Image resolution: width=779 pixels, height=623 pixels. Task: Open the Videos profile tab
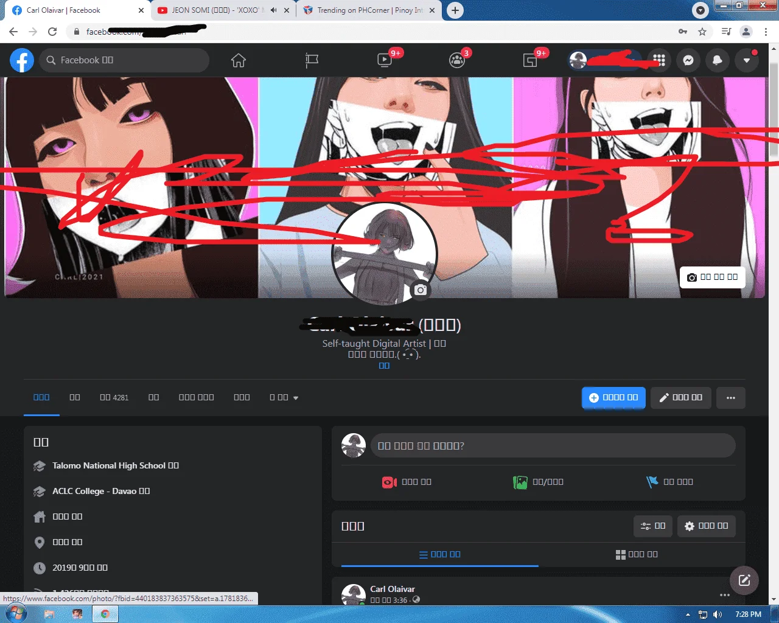242,397
